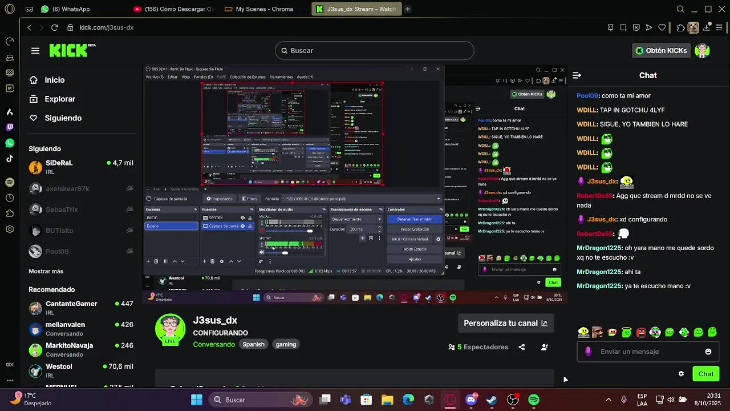Viewport: 730px width, 411px height.
Task: Click the green Chat send button
Action: click(x=705, y=374)
